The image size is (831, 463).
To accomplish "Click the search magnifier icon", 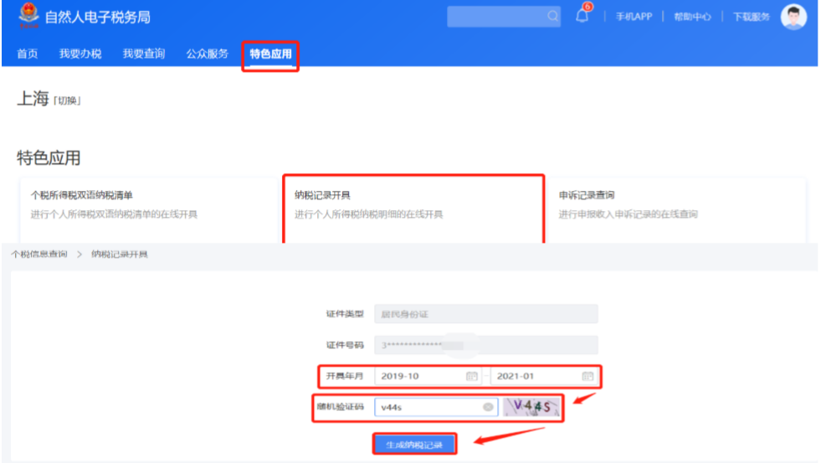I will click(552, 17).
